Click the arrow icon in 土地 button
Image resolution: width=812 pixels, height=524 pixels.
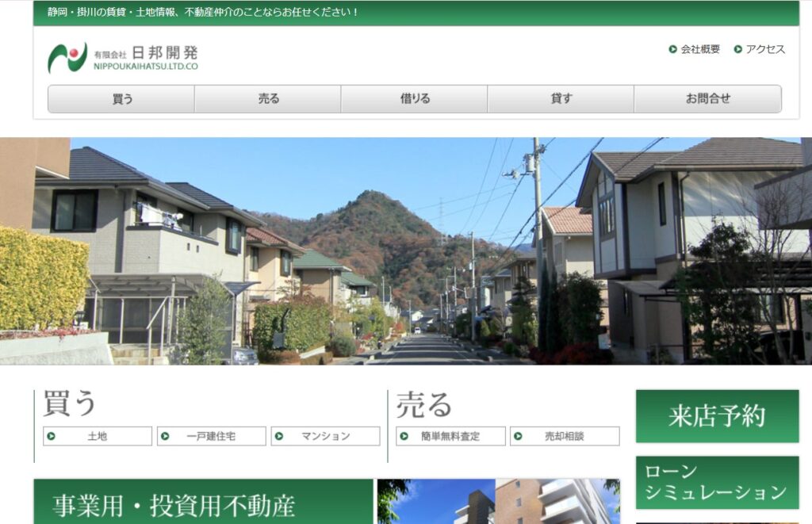pos(52,436)
